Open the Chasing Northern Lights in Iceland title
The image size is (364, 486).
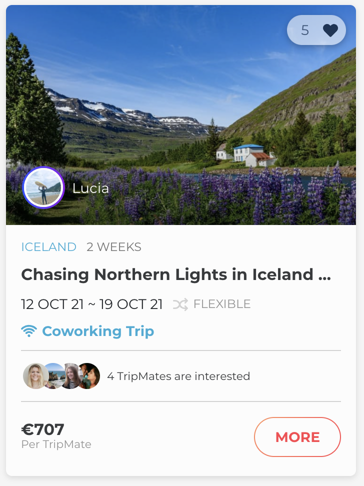[x=176, y=274]
